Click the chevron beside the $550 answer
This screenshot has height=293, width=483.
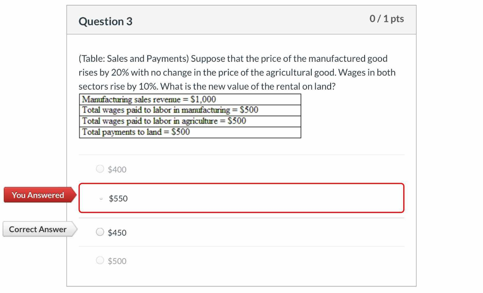100,199
